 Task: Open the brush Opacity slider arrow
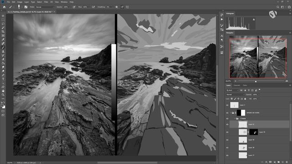[70, 7]
